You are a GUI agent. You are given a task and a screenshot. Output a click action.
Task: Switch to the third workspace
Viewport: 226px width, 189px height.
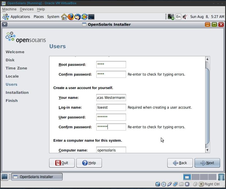204,177
